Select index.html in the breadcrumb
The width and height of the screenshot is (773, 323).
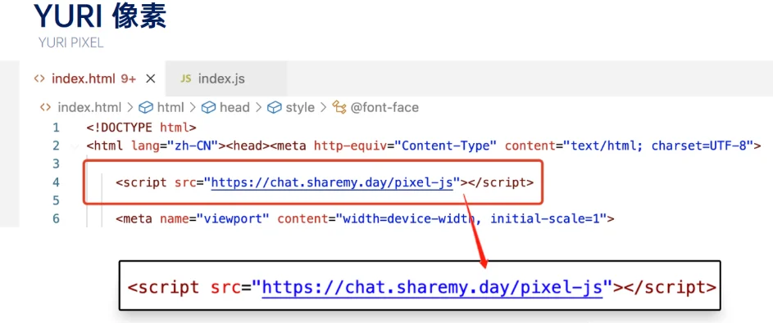click(89, 107)
